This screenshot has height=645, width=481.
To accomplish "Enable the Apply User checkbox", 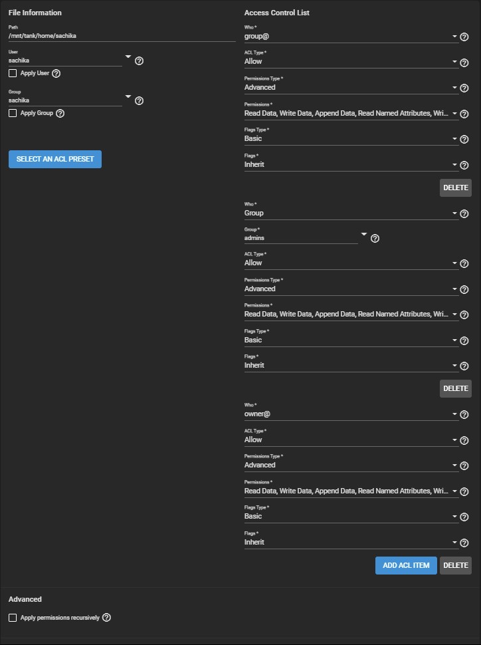I will click(x=13, y=73).
